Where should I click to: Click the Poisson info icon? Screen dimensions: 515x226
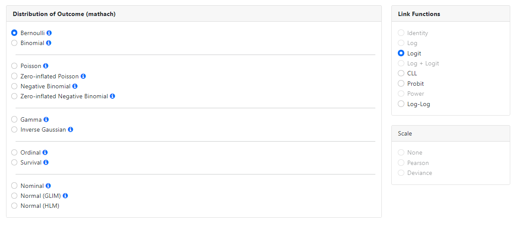click(46, 66)
